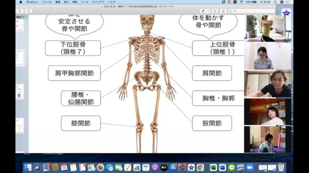309x173 pixels.
Task: Open the 表示 menu
Action: point(66,2)
